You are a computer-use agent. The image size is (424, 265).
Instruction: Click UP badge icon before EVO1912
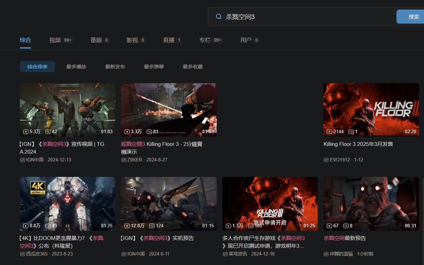point(326,160)
